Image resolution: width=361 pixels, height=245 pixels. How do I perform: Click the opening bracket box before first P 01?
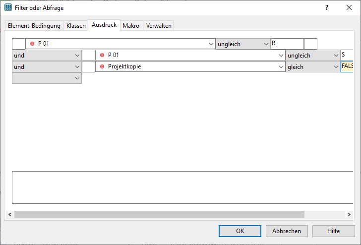19,44
